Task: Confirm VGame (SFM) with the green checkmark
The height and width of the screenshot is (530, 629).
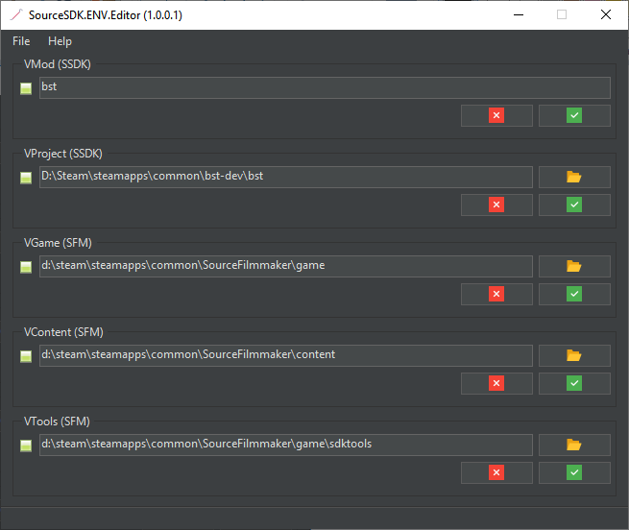Action: (574, 294)
